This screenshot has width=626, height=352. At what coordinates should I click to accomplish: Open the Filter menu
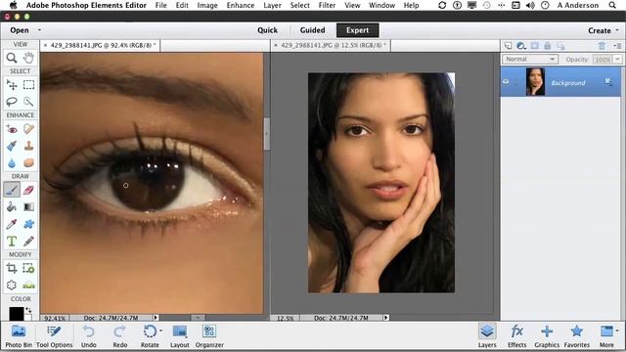tap(327, 5)
